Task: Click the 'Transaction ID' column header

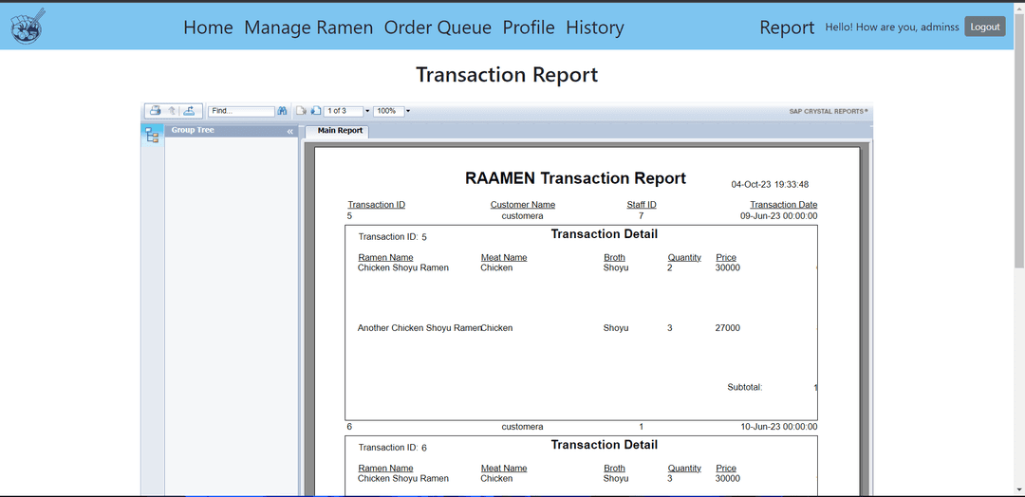Action: (x=377, y=205)
